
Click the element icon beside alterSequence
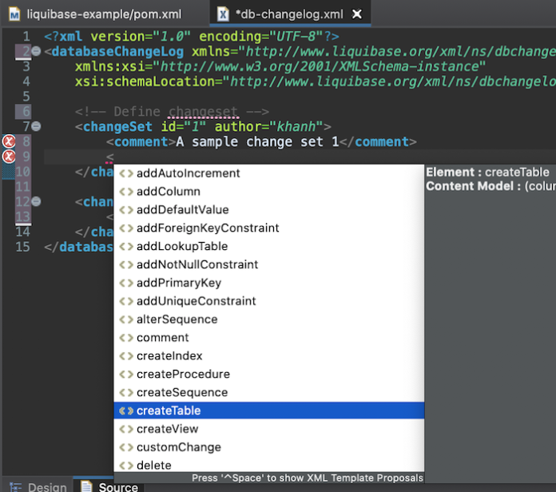tap(126, 319)
